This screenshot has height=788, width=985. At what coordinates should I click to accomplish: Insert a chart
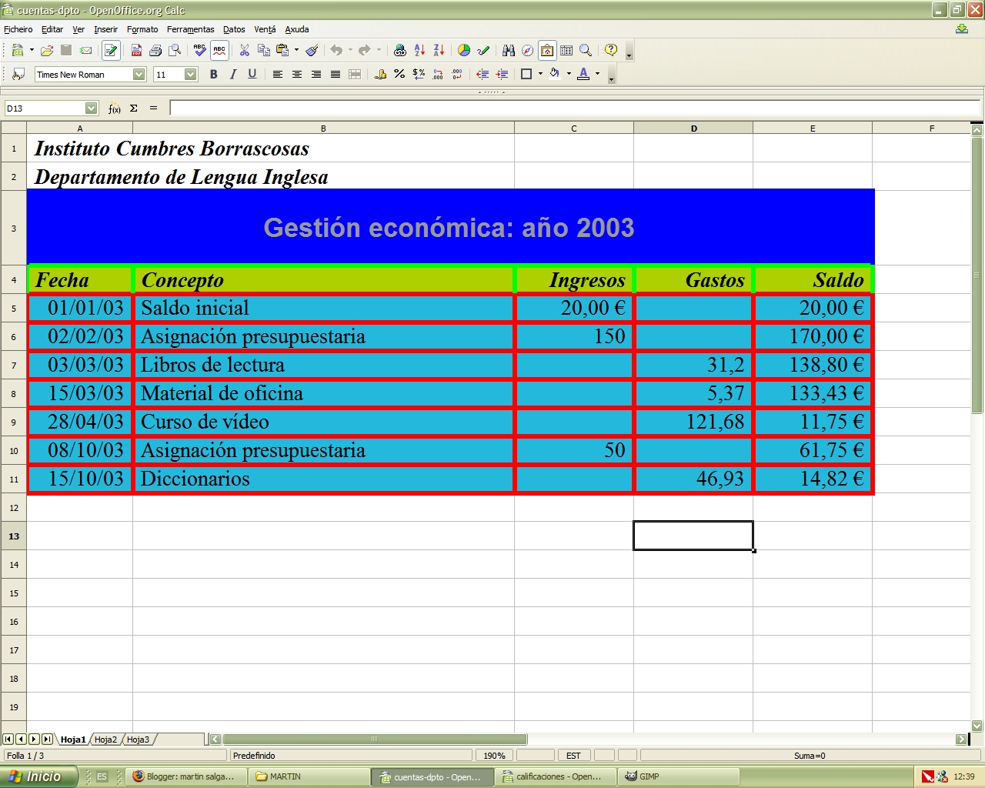click(x=463, y=50)
